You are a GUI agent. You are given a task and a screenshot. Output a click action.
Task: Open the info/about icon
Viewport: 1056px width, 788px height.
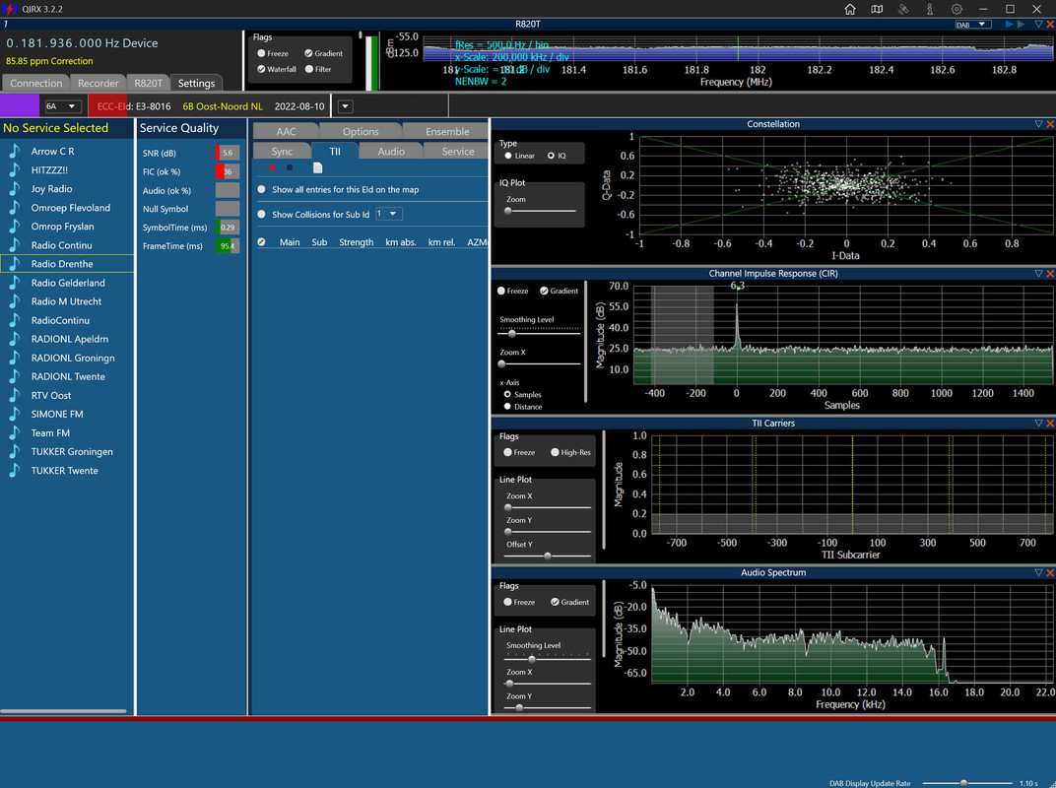coord(929,9)
